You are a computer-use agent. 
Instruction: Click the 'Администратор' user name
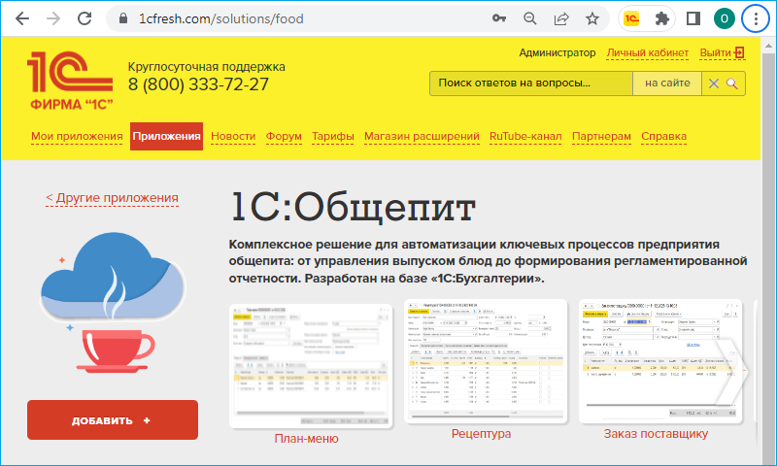[x=557, y=53]
